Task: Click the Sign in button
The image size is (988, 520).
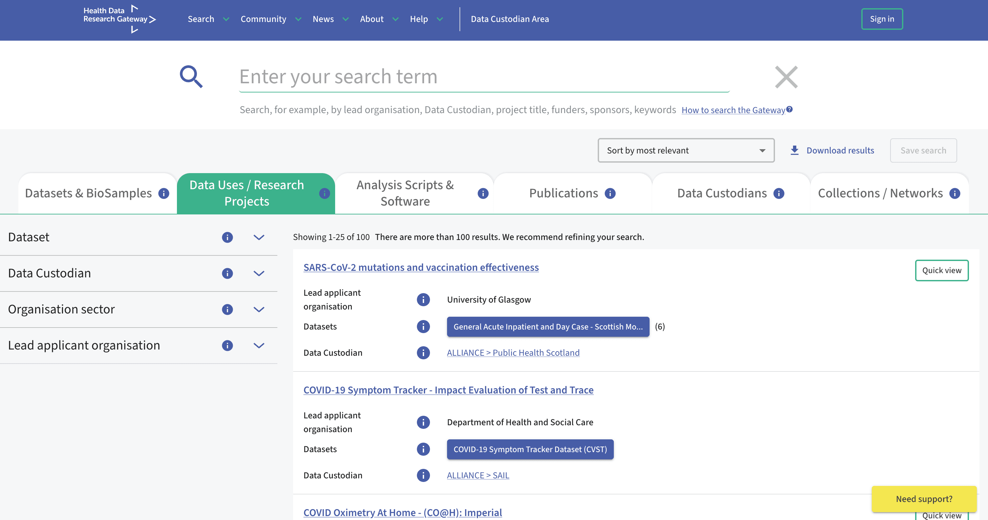Action: 882,19
